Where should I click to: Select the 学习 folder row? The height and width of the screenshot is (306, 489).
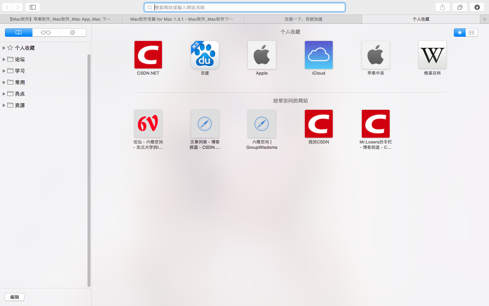(x=44, y=71)
